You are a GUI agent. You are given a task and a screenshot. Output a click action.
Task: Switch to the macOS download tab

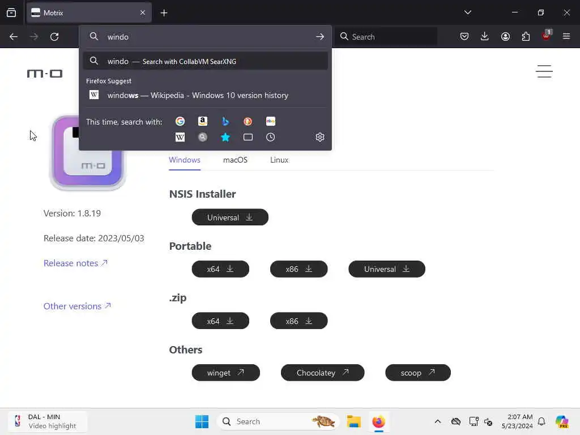(235, 160)
